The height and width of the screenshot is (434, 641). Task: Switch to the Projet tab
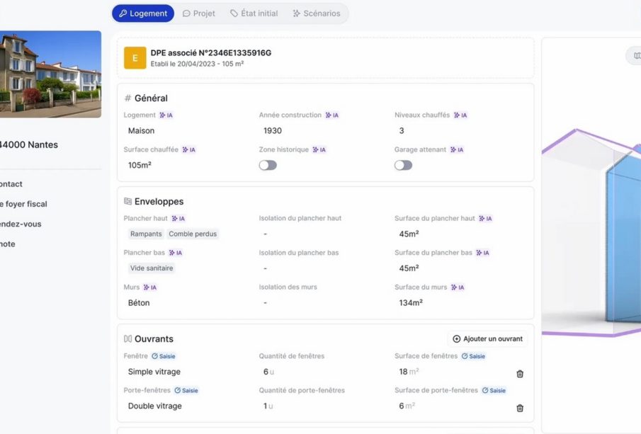coord(198,13)
